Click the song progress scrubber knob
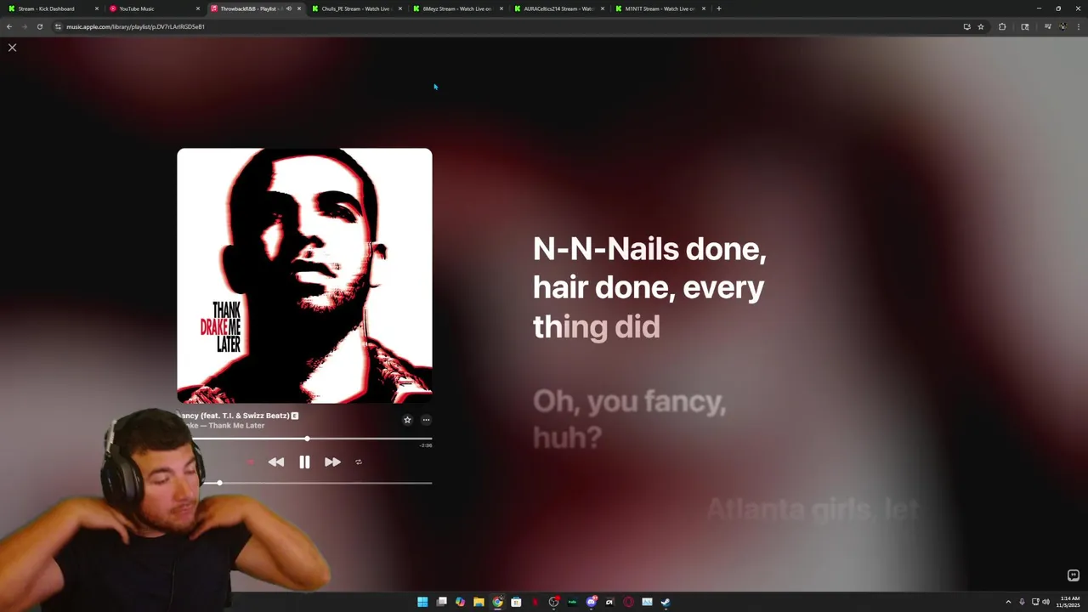Image resolution: width=1088 pixels, height=612 pixels. tap(307, 439)
